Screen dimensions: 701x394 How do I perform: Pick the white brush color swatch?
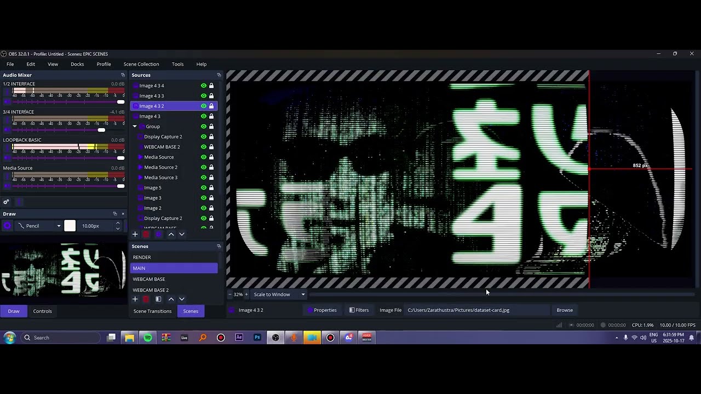[70, 226]
